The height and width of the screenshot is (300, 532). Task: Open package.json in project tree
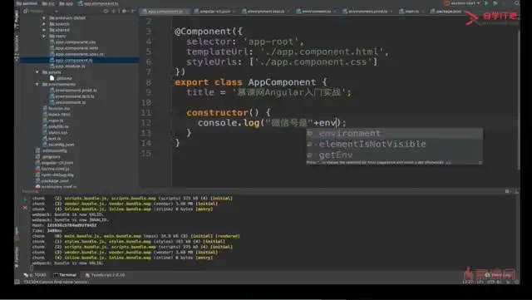[52, 181]
